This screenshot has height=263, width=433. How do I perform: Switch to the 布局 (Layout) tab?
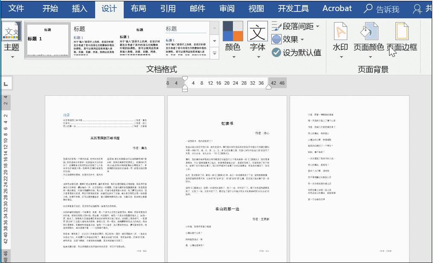coord(139,8)
